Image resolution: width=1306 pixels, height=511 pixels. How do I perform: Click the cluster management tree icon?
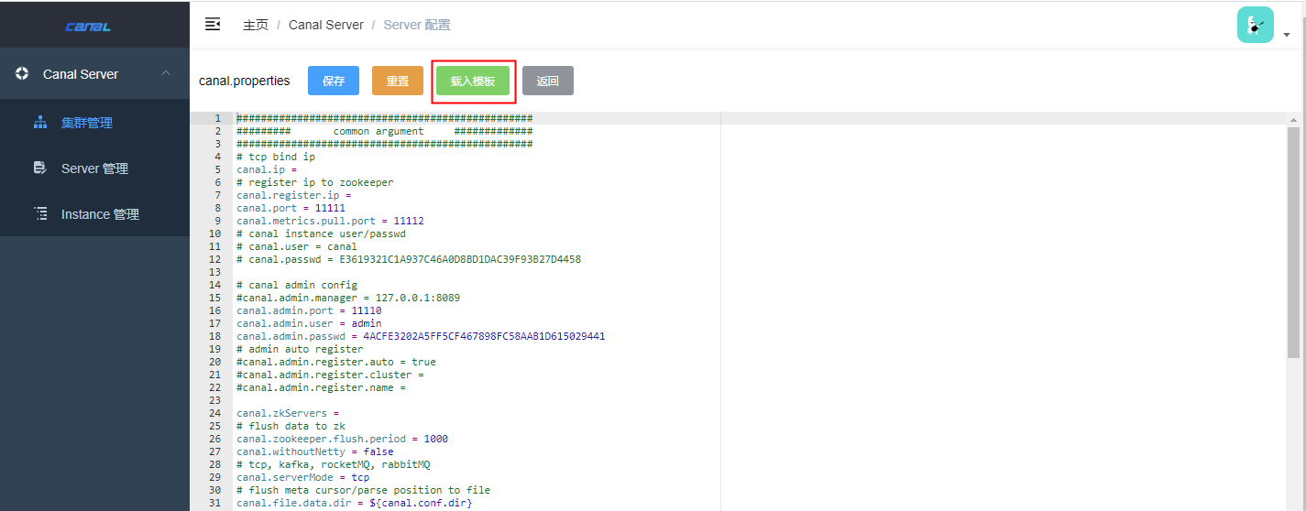39,122
